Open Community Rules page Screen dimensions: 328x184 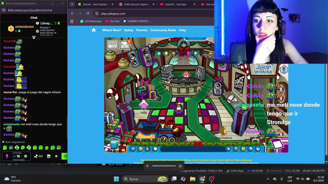pyautogui.click(x=163, y=30)
